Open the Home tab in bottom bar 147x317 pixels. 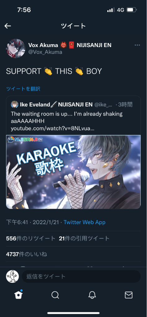point(18,295)
